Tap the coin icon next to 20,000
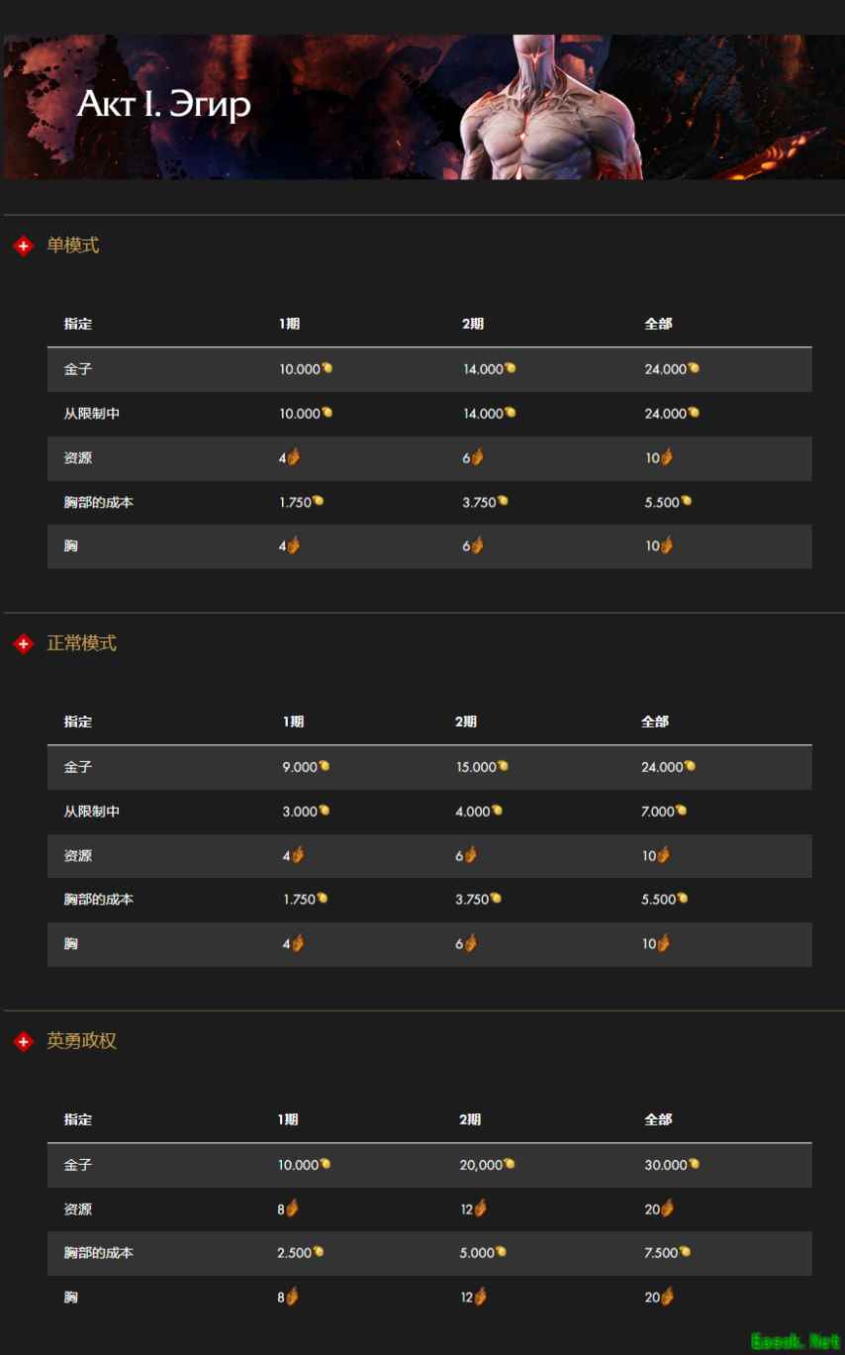The width and height of the screenshot is (845, 1355). click(x=509, y=1164)
